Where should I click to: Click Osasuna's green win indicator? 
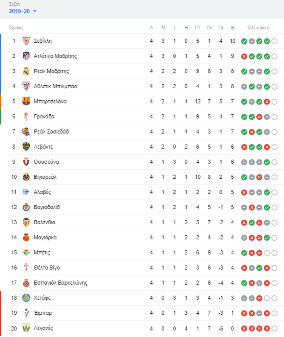pos(267,162)
